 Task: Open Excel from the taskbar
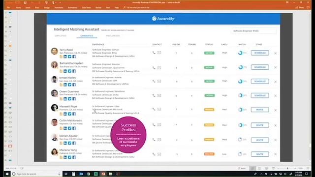point(96,174)
